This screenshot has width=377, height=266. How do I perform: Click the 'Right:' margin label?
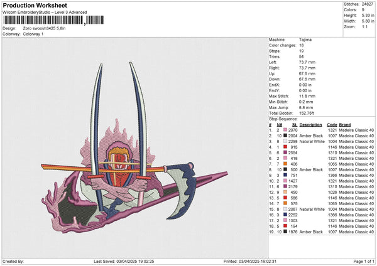coord(274,68)
